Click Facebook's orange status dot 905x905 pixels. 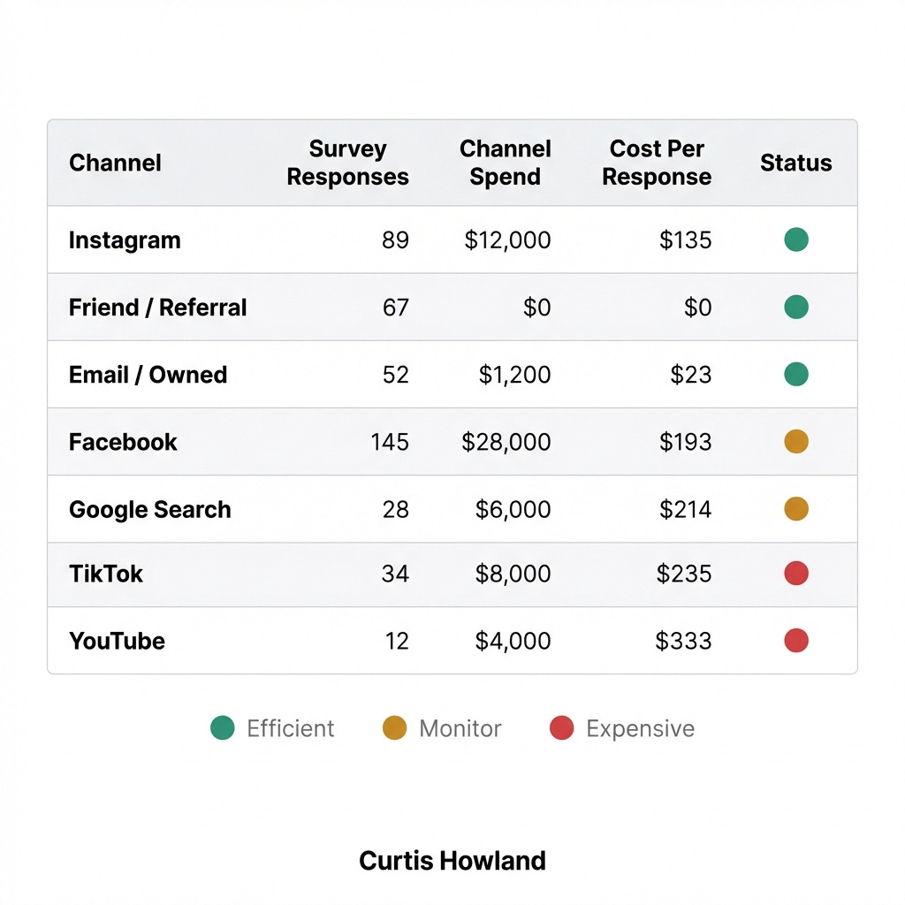pyautogui.click(x=796, y=442)
